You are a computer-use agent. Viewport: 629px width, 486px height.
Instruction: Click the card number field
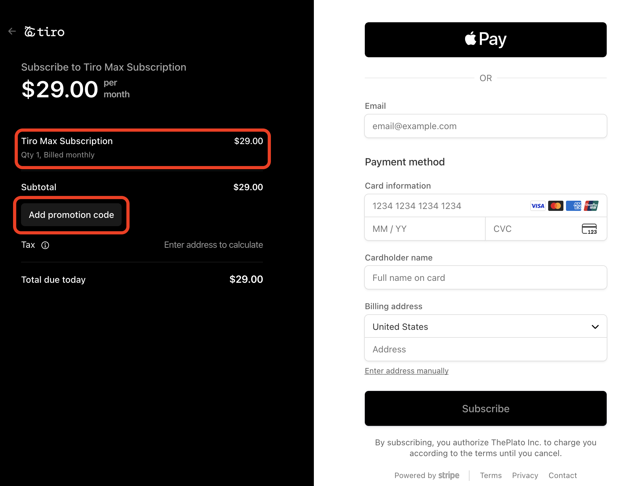click(x=446, y=206)
